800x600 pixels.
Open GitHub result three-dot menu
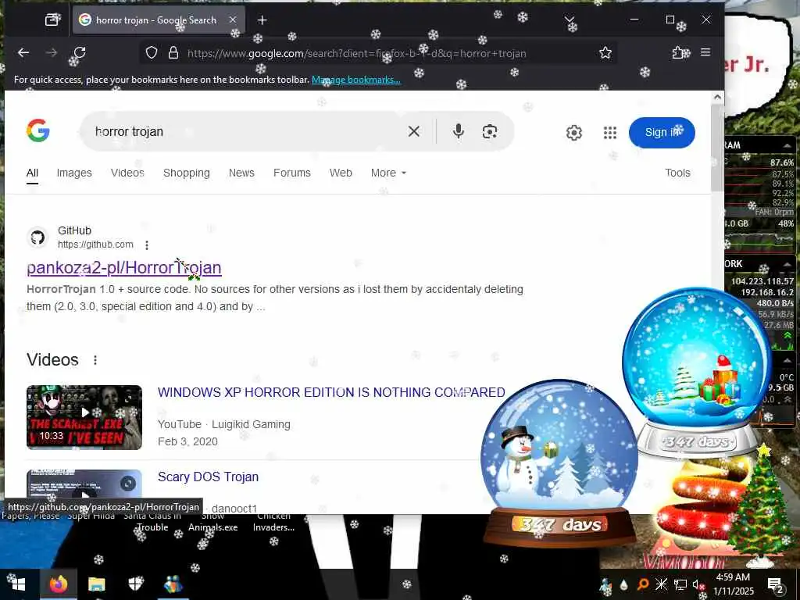[x=146, y=245]
